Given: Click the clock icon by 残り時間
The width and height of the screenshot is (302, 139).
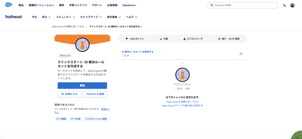Looking at the screenshot, I should (x=219, y=39).
